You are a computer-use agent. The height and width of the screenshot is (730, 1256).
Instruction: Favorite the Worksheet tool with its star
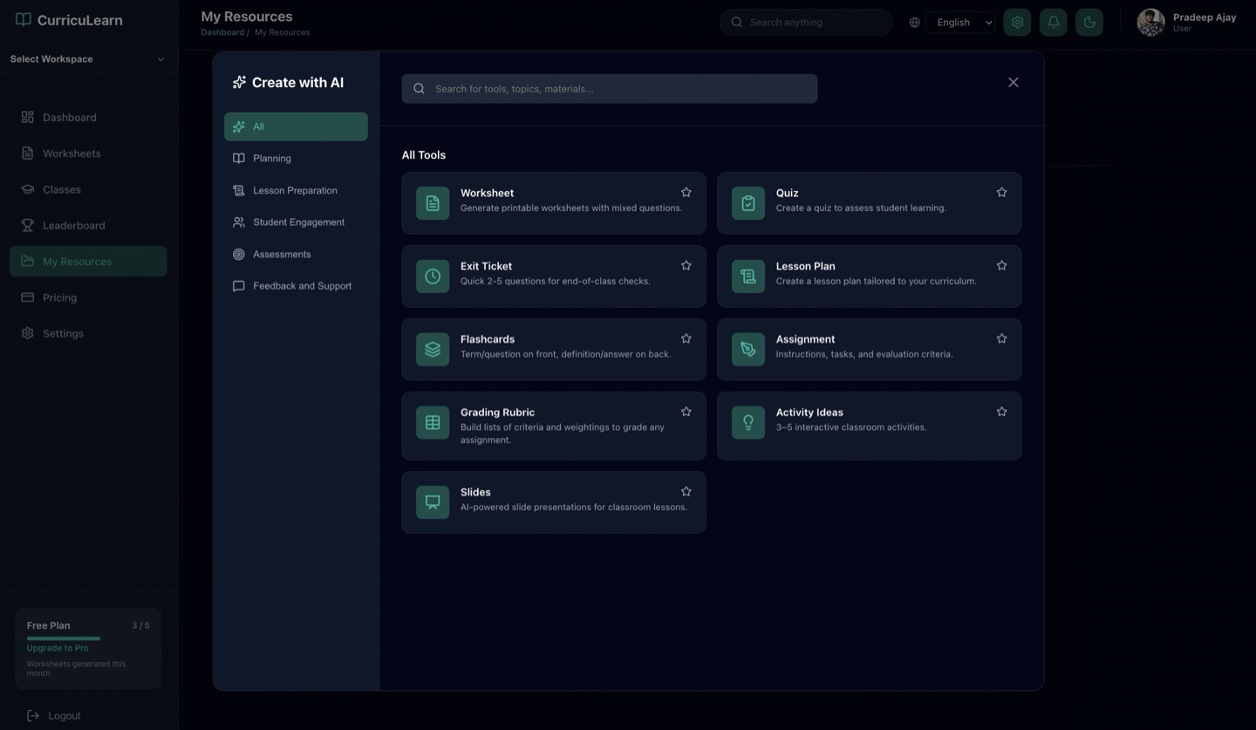pyautogui.click(x=686, y=192)
